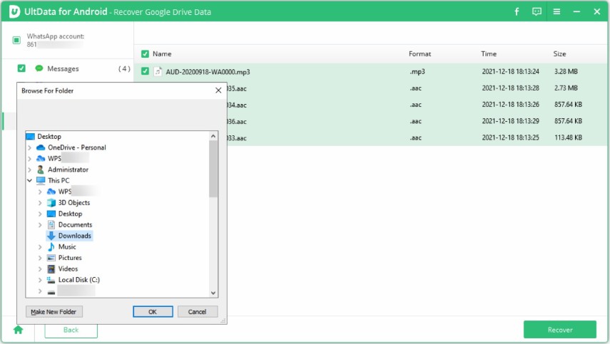
Task: Click the Music folder icon
Action: 51,247
